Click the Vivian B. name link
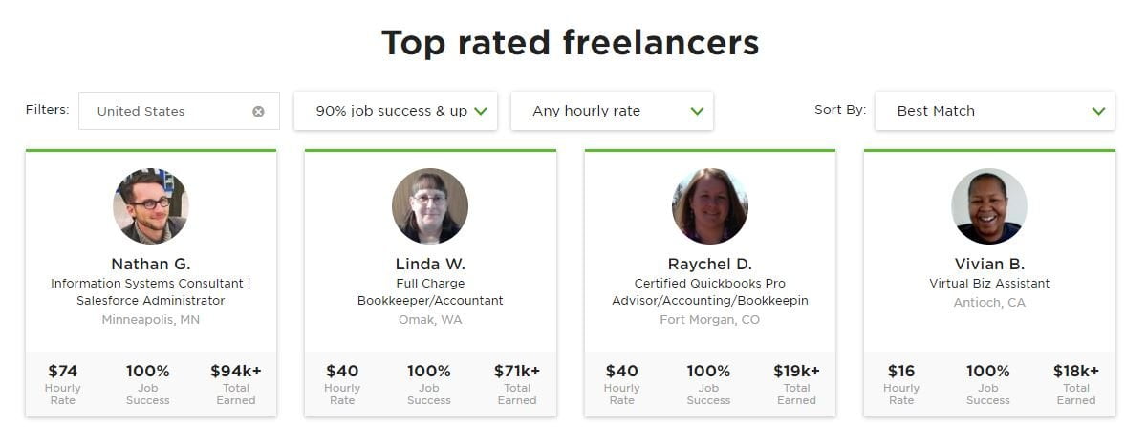Image resolution: width=1147 pixels, height=427 pixels. click(989, 264)
